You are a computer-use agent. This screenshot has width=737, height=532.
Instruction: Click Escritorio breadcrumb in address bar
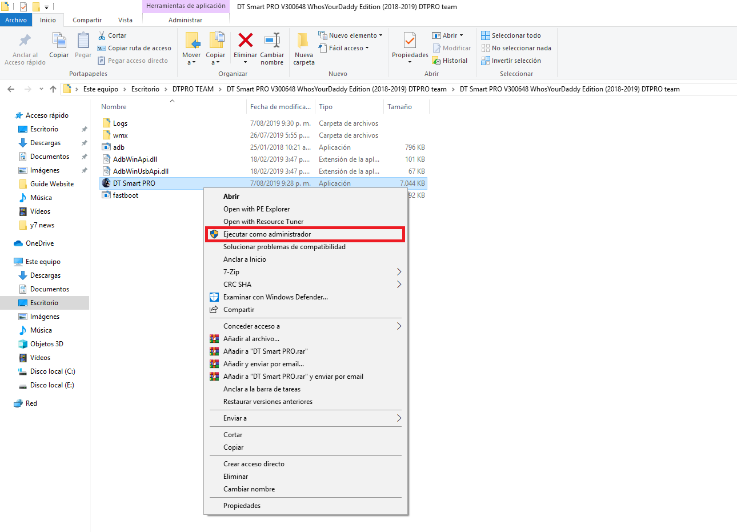(145, 89)
